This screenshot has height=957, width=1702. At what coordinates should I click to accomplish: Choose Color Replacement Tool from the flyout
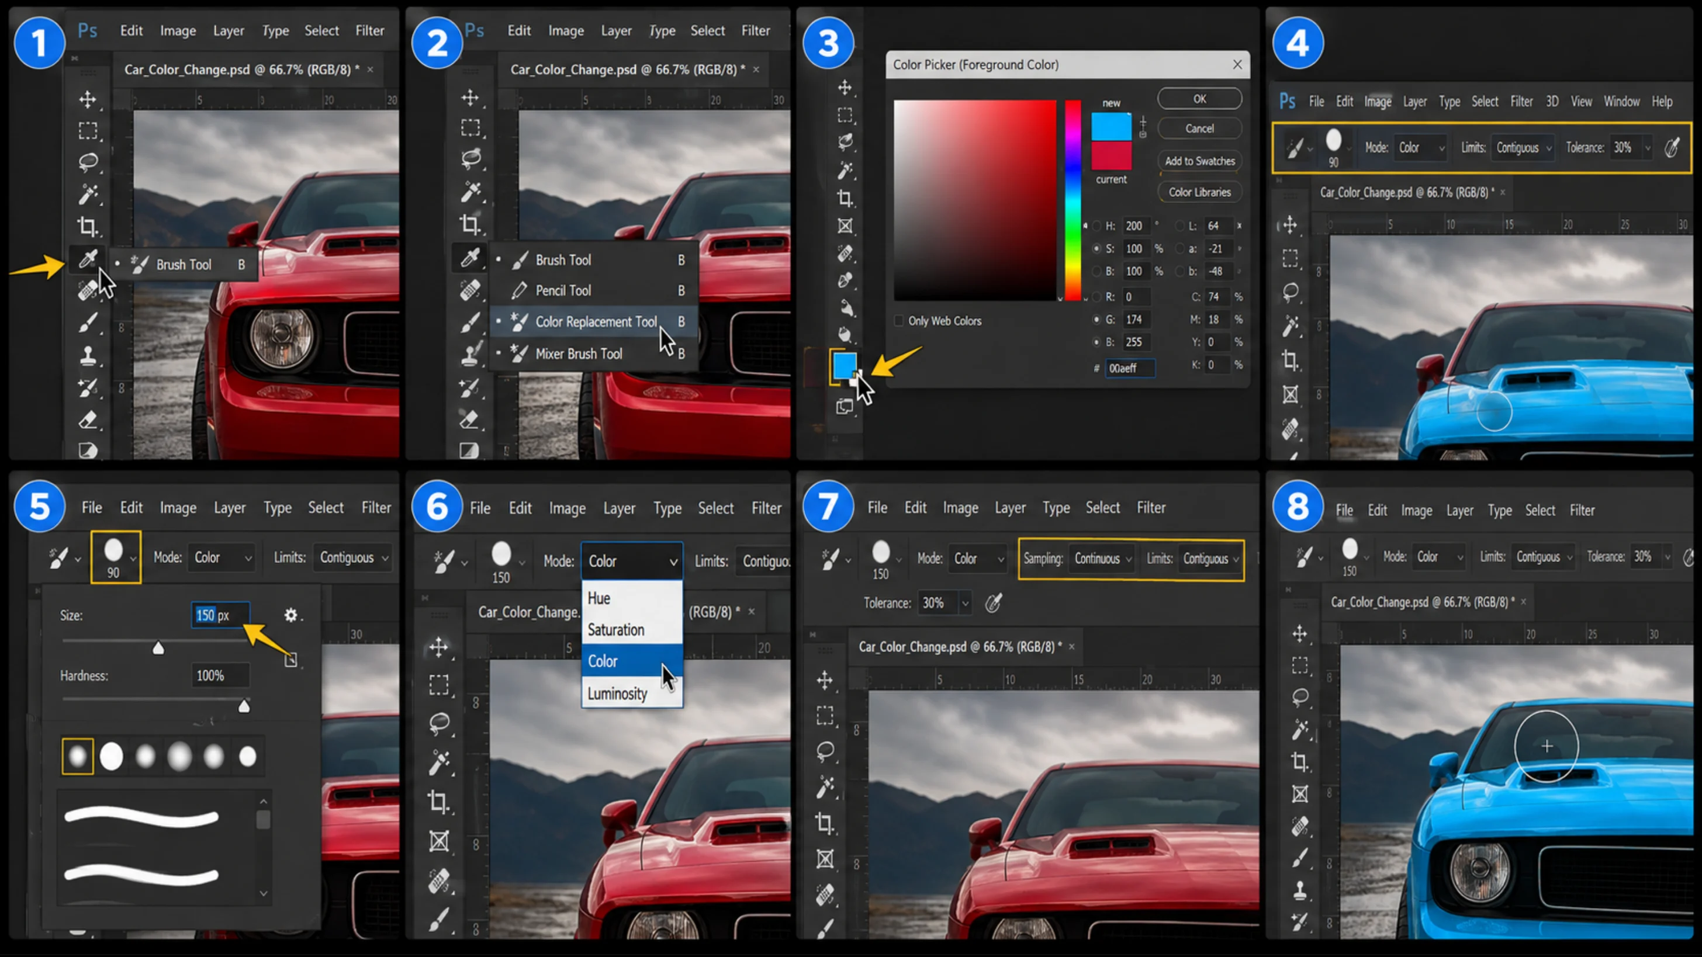[593, 322]
